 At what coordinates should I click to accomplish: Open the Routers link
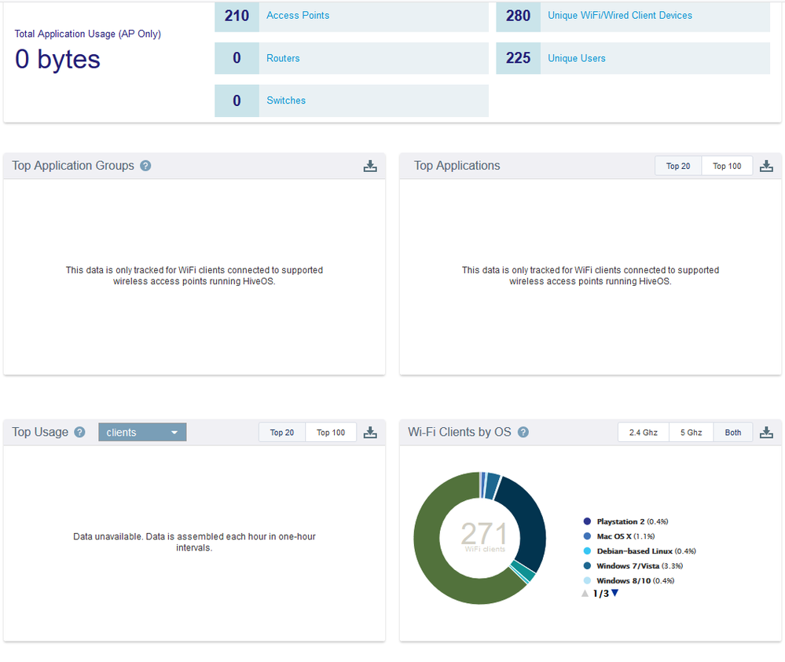point(283,58)
